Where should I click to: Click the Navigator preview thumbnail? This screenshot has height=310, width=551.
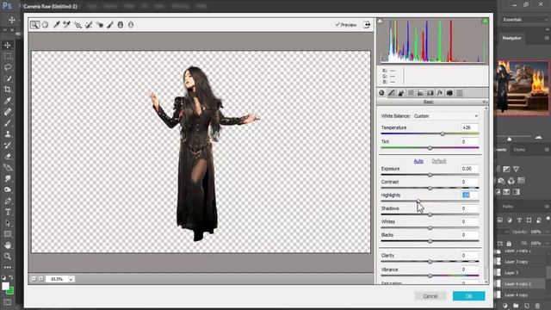523,88
